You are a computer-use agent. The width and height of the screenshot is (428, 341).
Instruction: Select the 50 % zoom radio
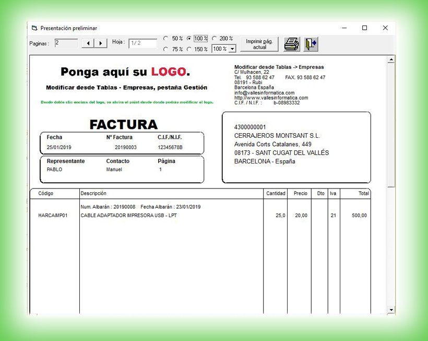(x=165, y=39)
